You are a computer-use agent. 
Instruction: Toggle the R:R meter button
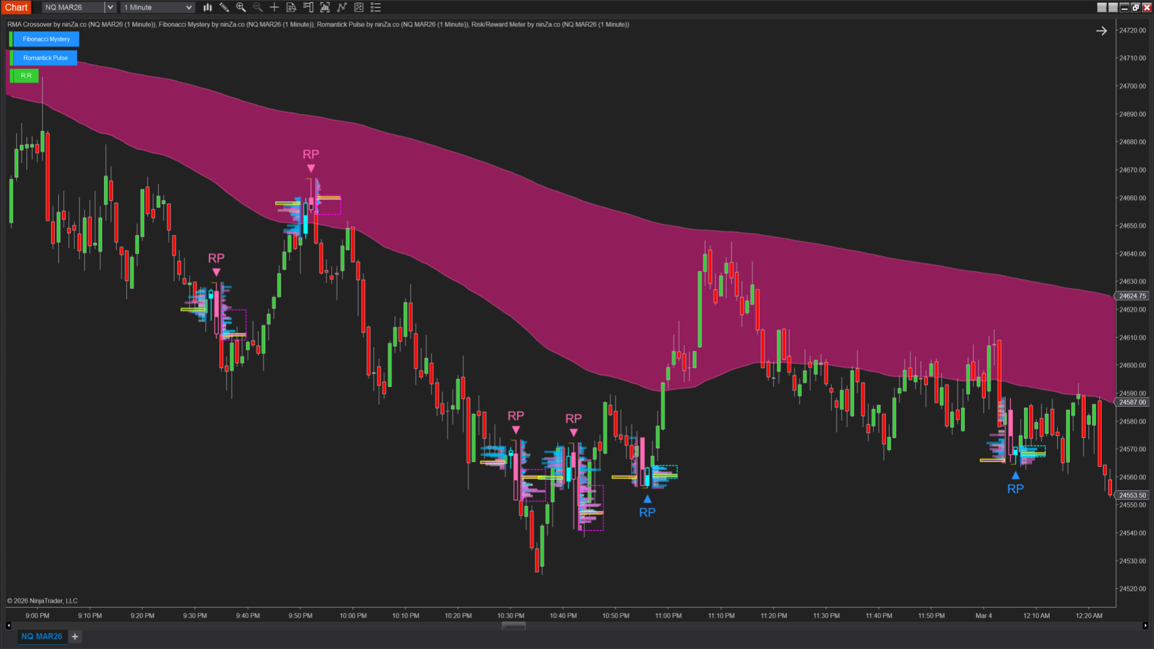[26, 76]
